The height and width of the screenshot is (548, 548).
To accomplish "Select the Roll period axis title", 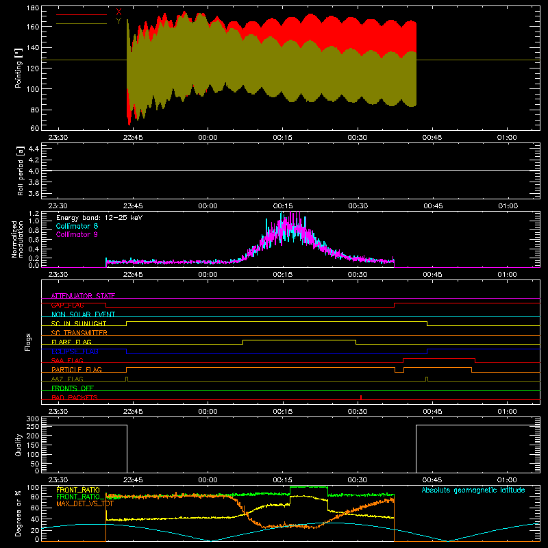I will click(x=21, y=171).
